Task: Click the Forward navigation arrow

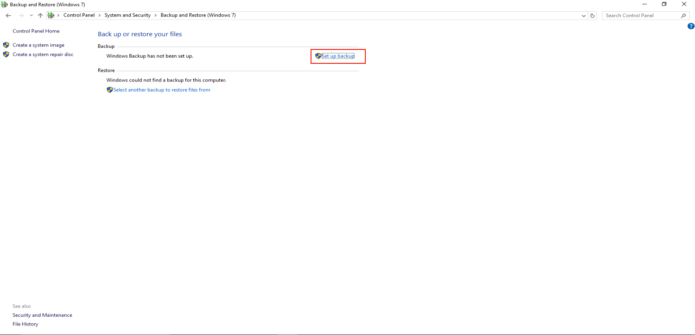Action: pos(21,15)
